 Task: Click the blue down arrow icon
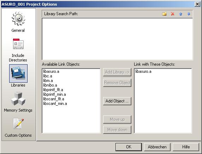pyautogui.click(x=189, y=14)
